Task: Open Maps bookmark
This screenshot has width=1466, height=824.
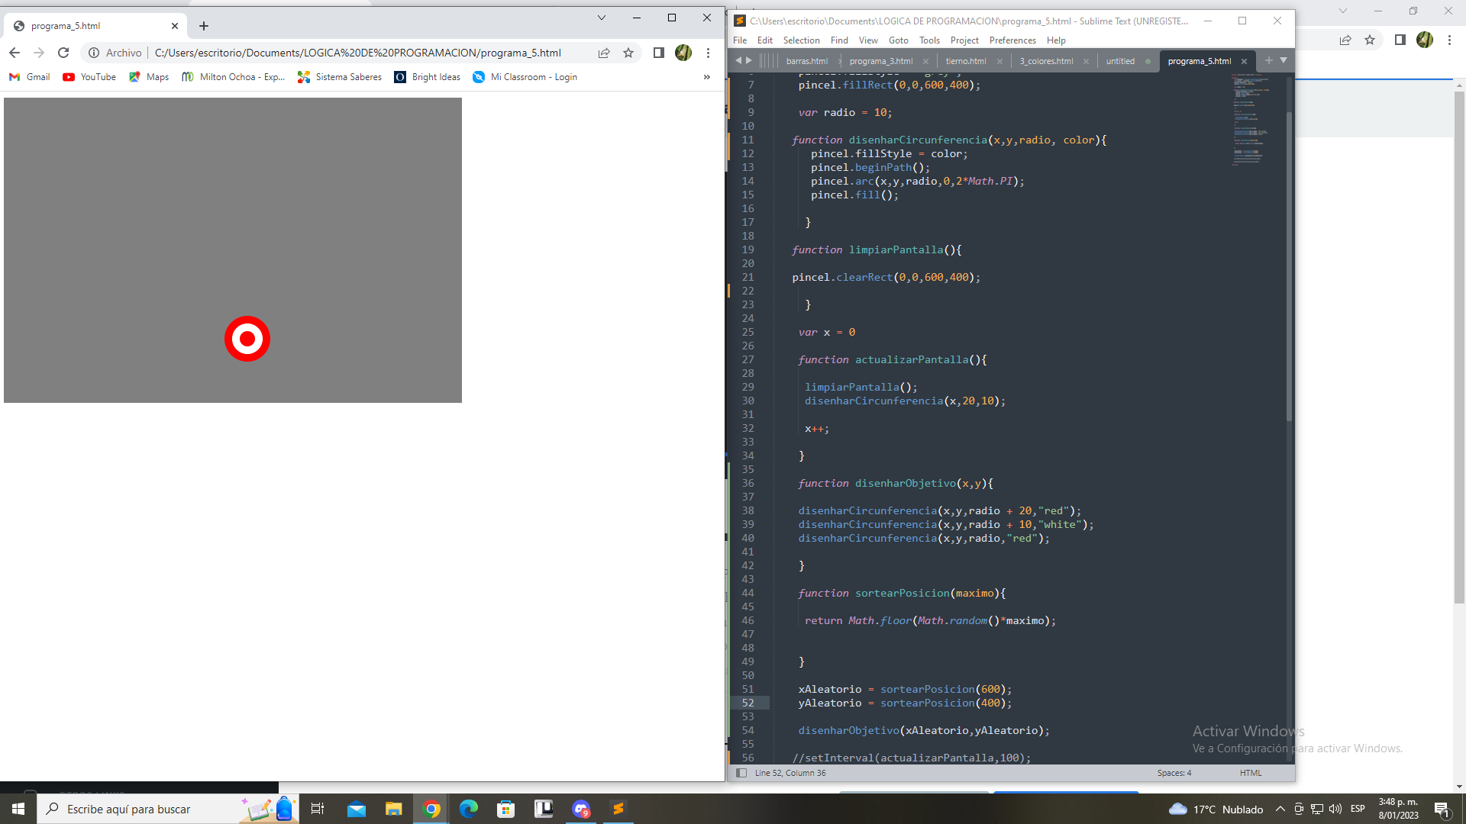Action: click(149, 77)
